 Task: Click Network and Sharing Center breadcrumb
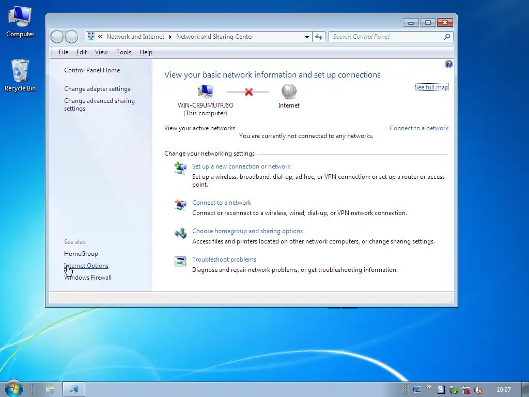(x=214, y=37)
